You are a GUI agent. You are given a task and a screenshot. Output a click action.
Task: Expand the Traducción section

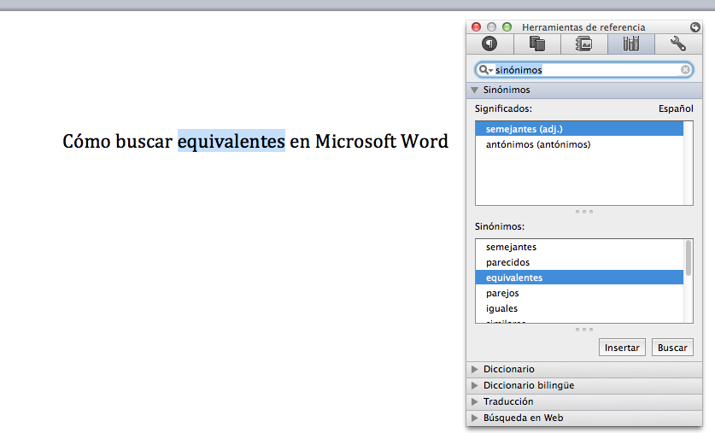(x=474, y=401)
